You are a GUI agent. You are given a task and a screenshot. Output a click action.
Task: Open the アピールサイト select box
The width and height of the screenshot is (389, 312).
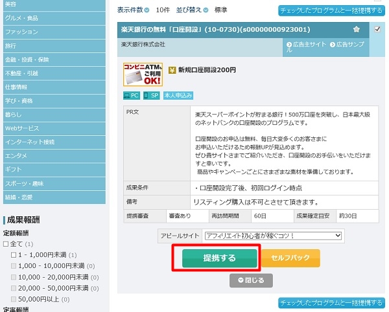click(x=273, y=236)
